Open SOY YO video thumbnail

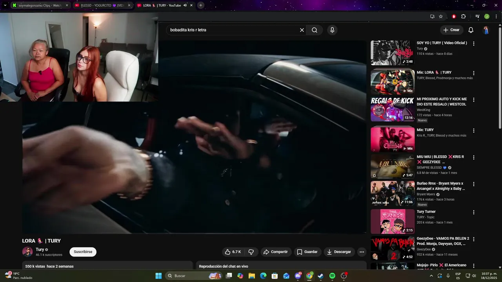tap(393, 53)
